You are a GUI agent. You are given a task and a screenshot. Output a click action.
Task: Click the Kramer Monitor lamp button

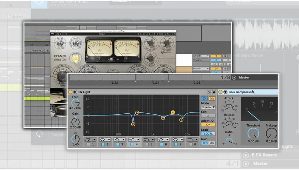coord(75,58)
